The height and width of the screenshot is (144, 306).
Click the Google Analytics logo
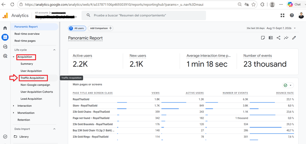(5, 16)
